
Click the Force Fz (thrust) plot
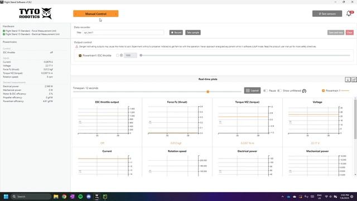[x=177, y=122]
